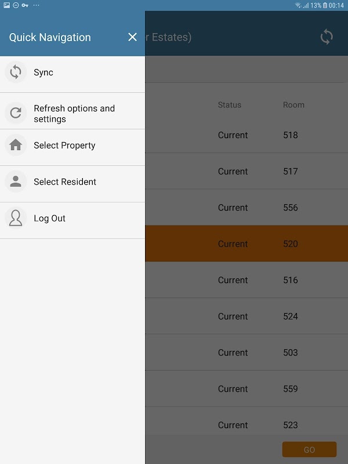Tap the battery indicator in status bar

tap(325, 5)
